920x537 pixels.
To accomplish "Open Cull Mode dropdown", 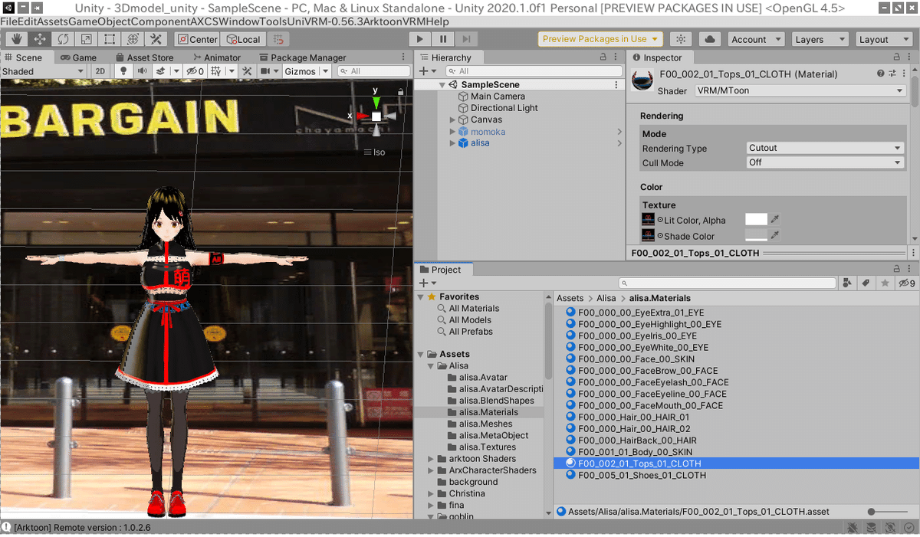I will point(825,162).
